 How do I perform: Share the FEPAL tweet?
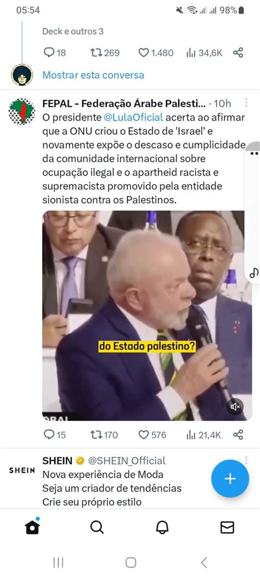tap(238, 434)
